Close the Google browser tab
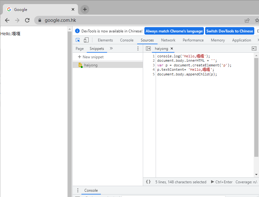The width and height of the screenshot is (259, 197). [73, 9]
